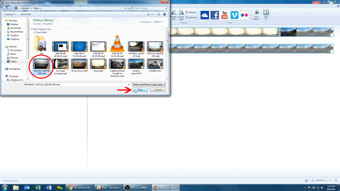Open the file type filter dropdown

(x=149, y=84)
